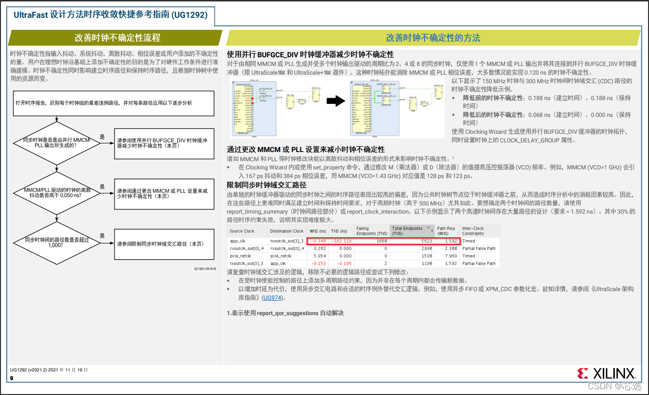The width and height of the screenshot is (649, 395).
Task: Click the Xilinx logo in the footer
Action: click(607, 373)
